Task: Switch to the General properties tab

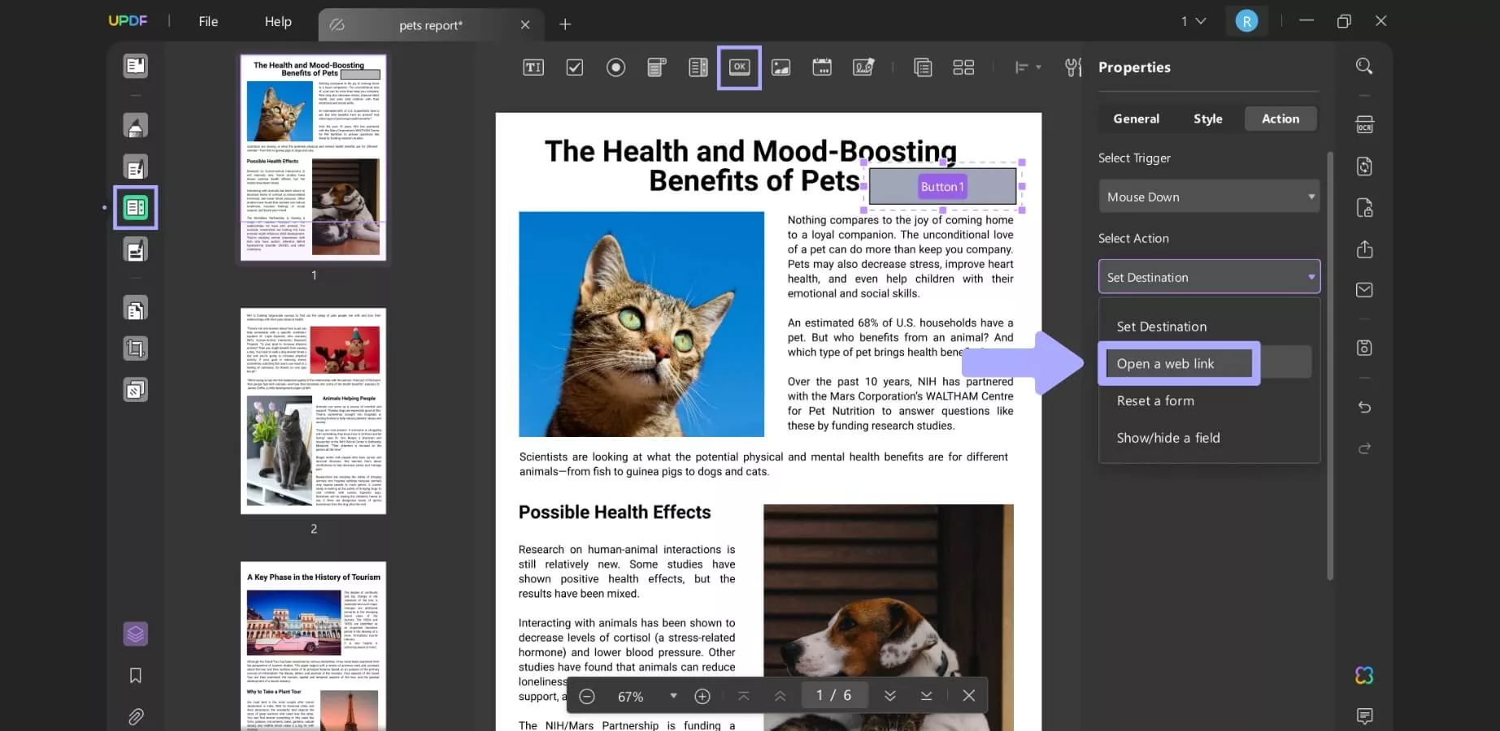Action: (x=1136, y=119)
